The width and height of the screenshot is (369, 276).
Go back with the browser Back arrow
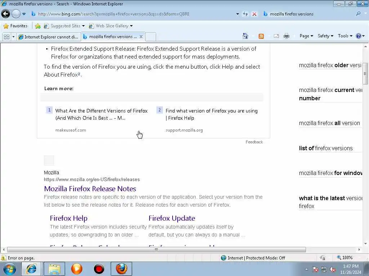point(5,14)
